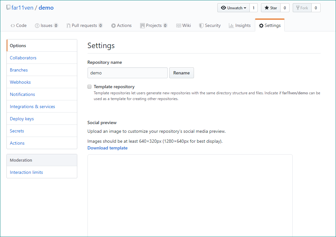Viewport: 336px width, 237px height.
Task: Open the Download template link
Action: tap(107, 148)
